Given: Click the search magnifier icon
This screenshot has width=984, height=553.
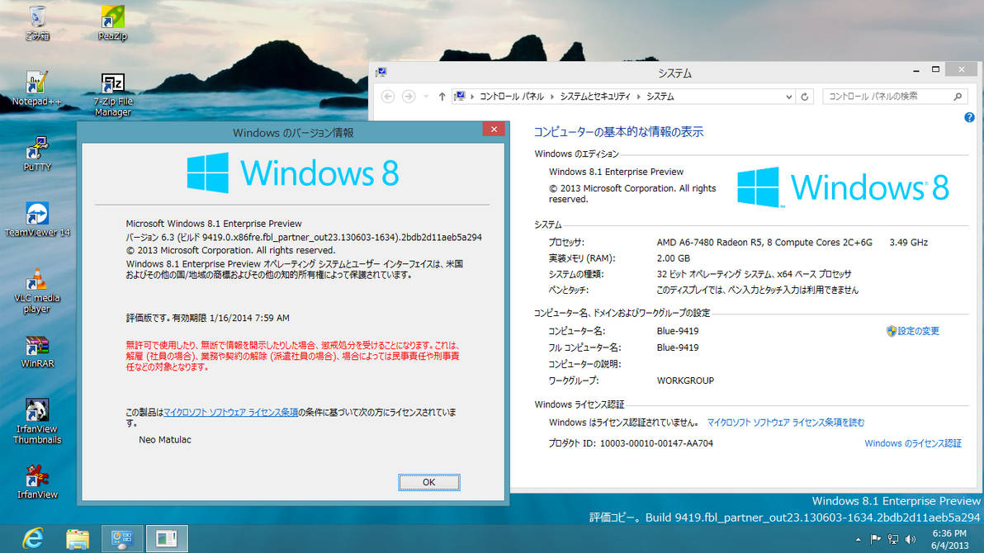Looking at the screenshot, I should [x=958, y=96].
